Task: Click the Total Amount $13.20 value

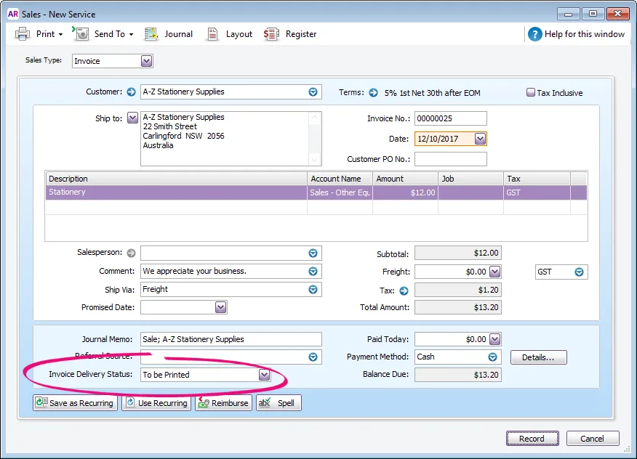Action: pyautogui.click(x=458, y=307)
